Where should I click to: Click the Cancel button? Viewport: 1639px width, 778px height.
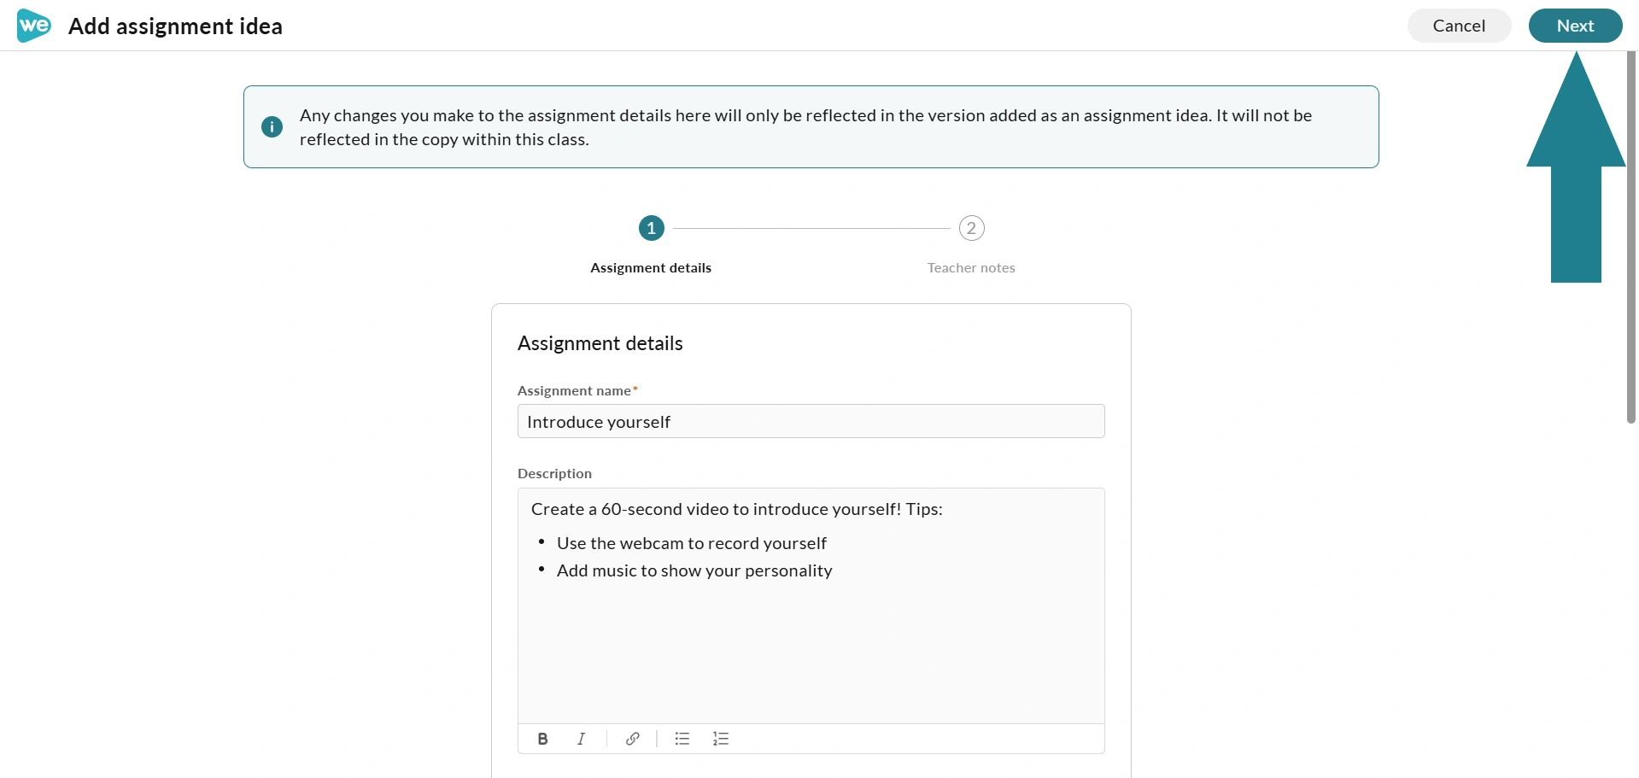tap(1459, 26)
